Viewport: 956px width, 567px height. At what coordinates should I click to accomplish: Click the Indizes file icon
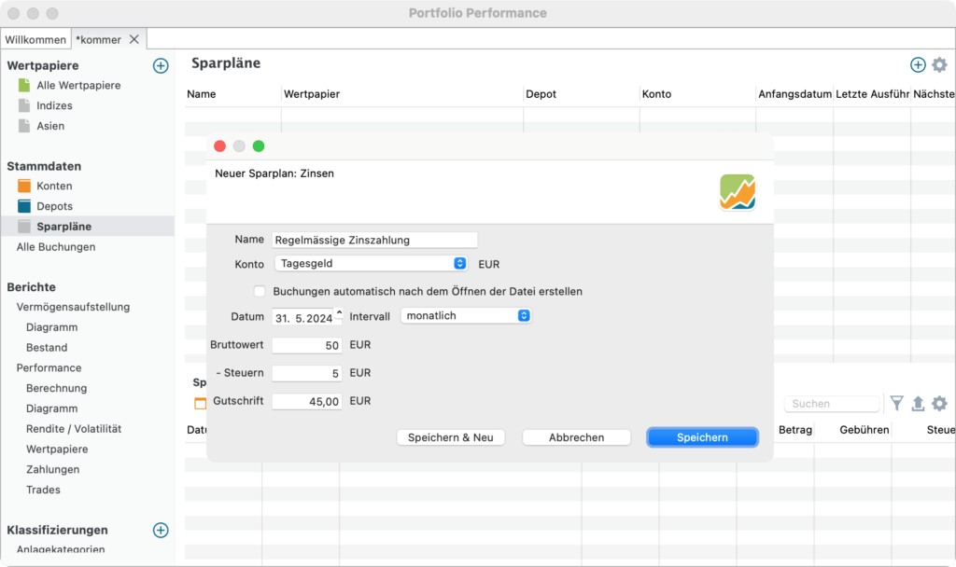[24, 105]
